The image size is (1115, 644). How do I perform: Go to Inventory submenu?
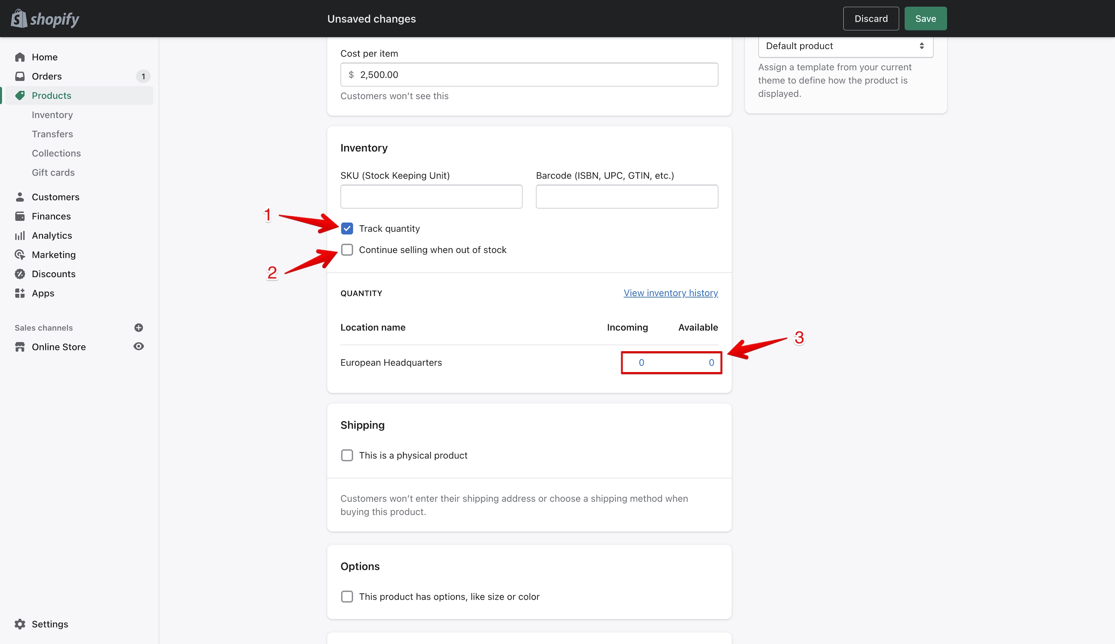52,115
